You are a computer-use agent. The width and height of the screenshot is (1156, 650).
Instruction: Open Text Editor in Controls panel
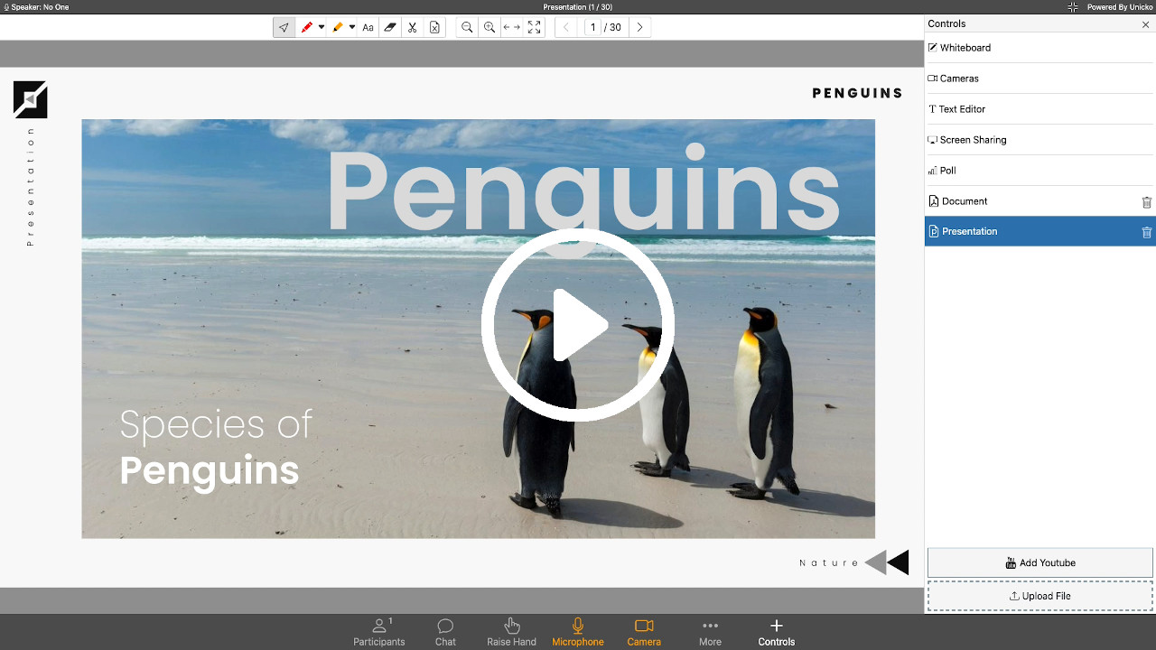click(x=1039, y=109)
